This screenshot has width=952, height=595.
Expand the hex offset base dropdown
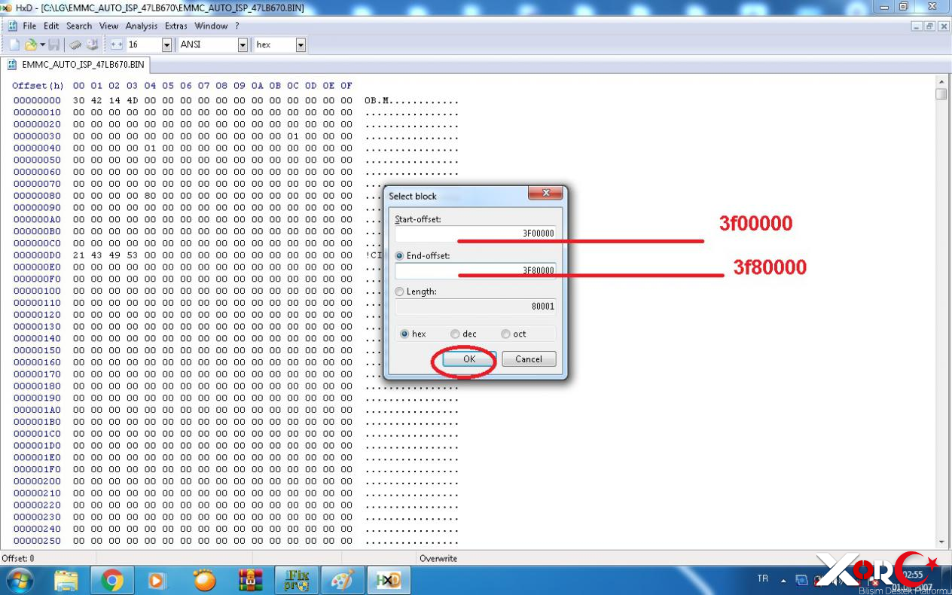pyautogui.click(x=301, y=45)
